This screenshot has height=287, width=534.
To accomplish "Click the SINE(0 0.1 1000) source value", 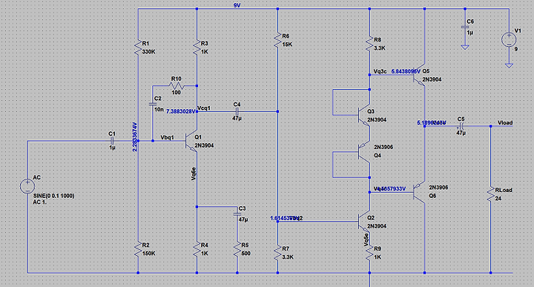I will 54,196.
